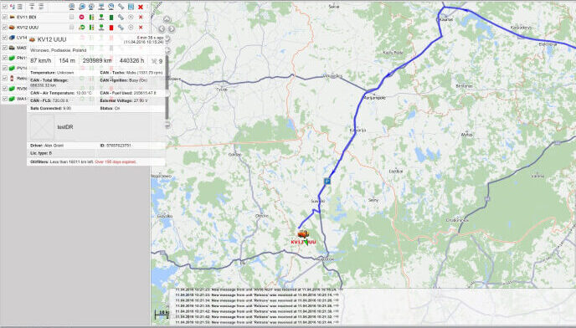This screenshot has height=328, width=576.
Task: Click the first list sort icon in header
Action: pos(32,7)
